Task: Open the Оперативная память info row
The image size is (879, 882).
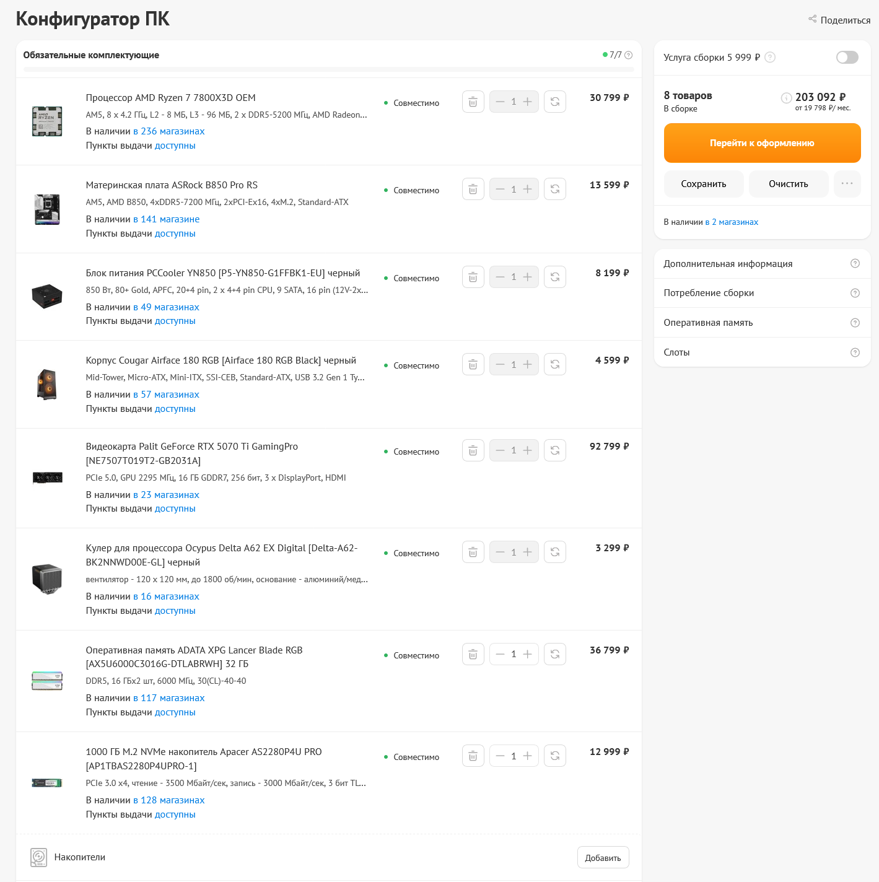Action: pyautogui.click(x=762, y=323)
